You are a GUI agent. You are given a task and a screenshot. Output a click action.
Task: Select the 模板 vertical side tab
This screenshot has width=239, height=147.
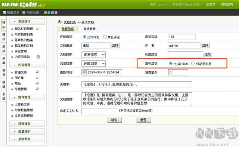click(x=4, y=84)
